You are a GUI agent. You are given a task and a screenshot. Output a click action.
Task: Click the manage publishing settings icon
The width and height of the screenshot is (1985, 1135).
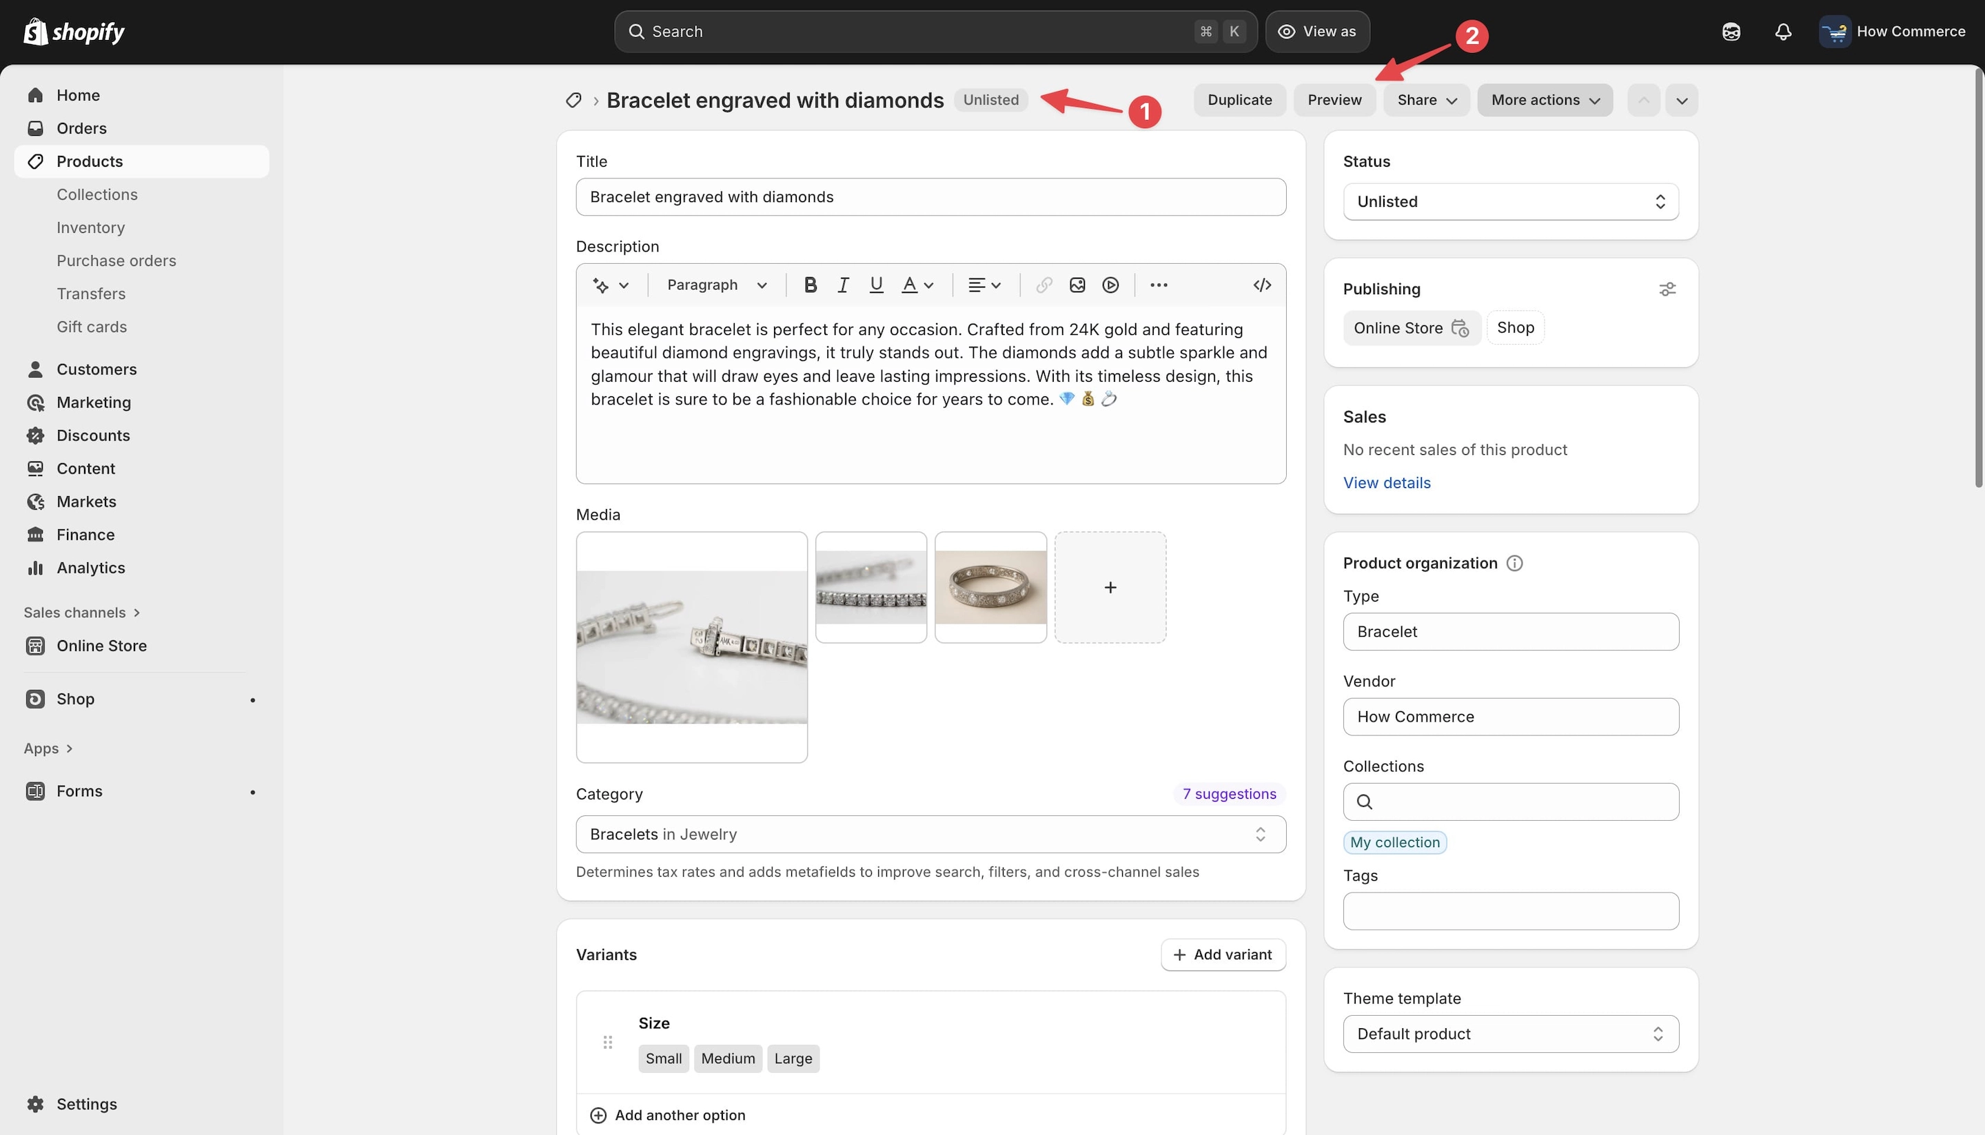(1667, 289)
